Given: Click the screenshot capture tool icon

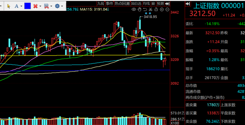Looking at the screenshot, I should pyautogui.click(x=46, y=6).
